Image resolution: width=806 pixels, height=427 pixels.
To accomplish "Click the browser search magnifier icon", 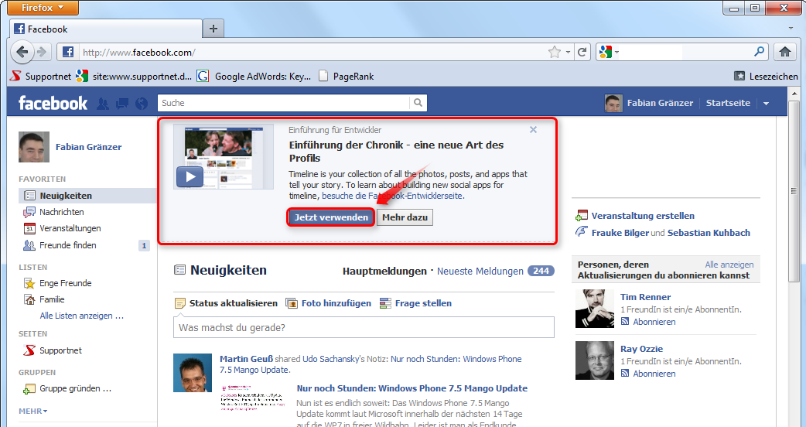I will click(759, 51).
